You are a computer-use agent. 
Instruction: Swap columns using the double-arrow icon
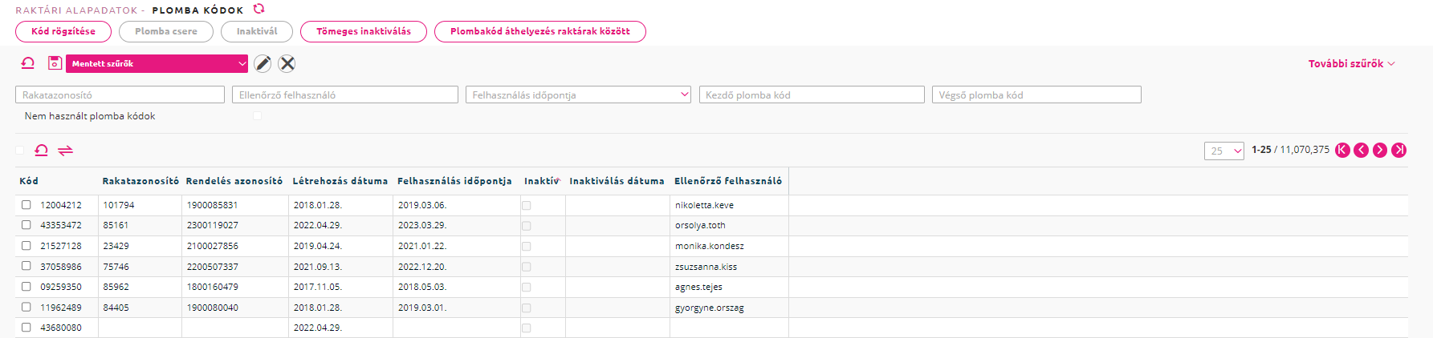[65, 150]
